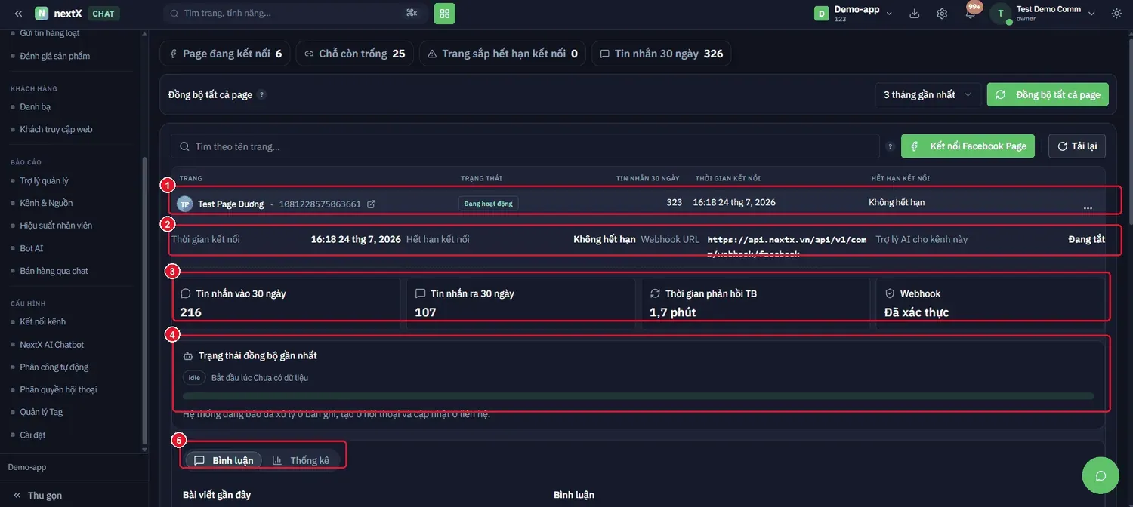Click the T user avatar
The height and width of the screenshot is (507, 1133).
pos(1000,13)
